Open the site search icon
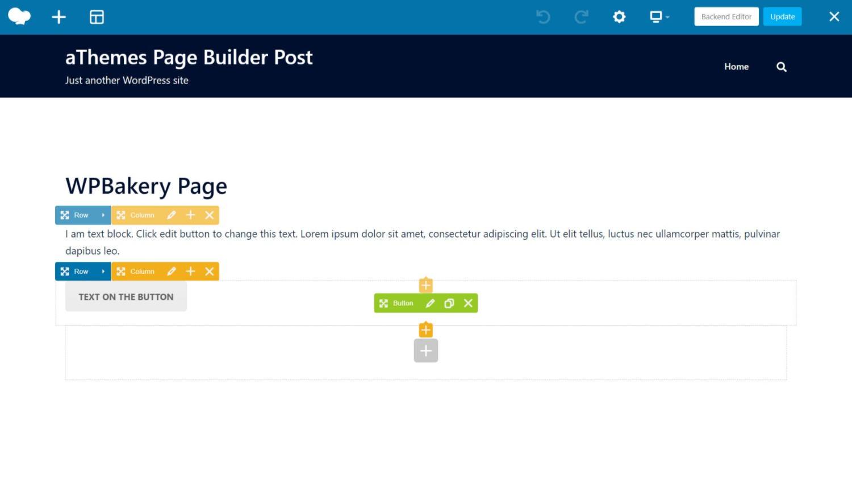Image resolution: width=852 pixels, height=488 pixels. pos(782,66)
